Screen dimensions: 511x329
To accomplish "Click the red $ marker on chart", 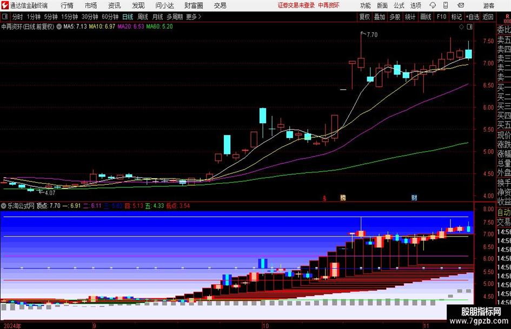I will click(324, 198).
